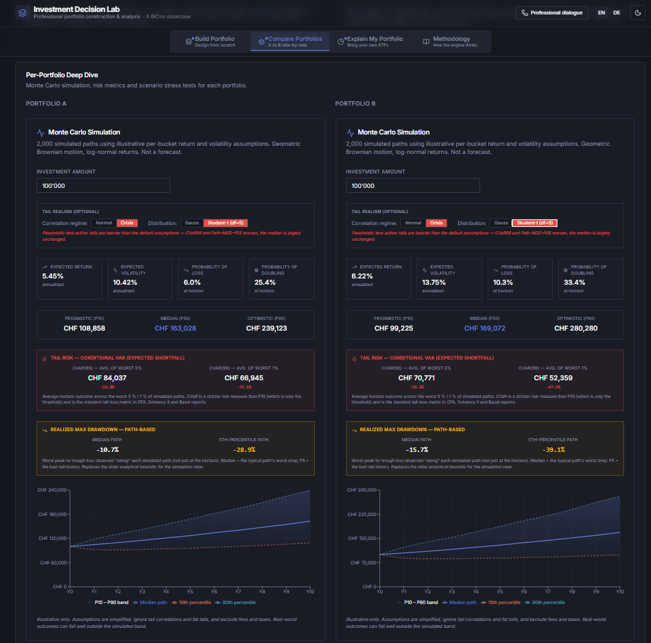Toggle Median path legend in Portfolio B chart
The image size is (651, 643).
pyautogui.click(x=459, y=603)
